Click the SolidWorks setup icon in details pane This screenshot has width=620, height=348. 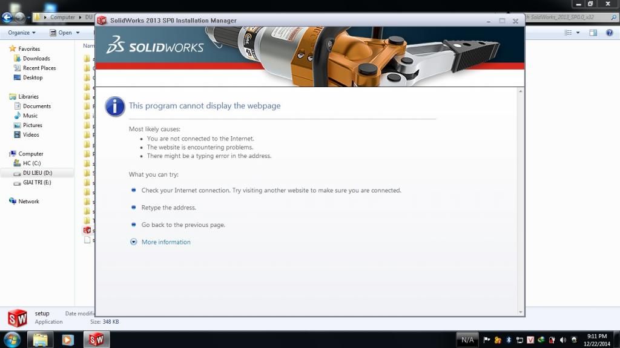click(x=18, y=318)
